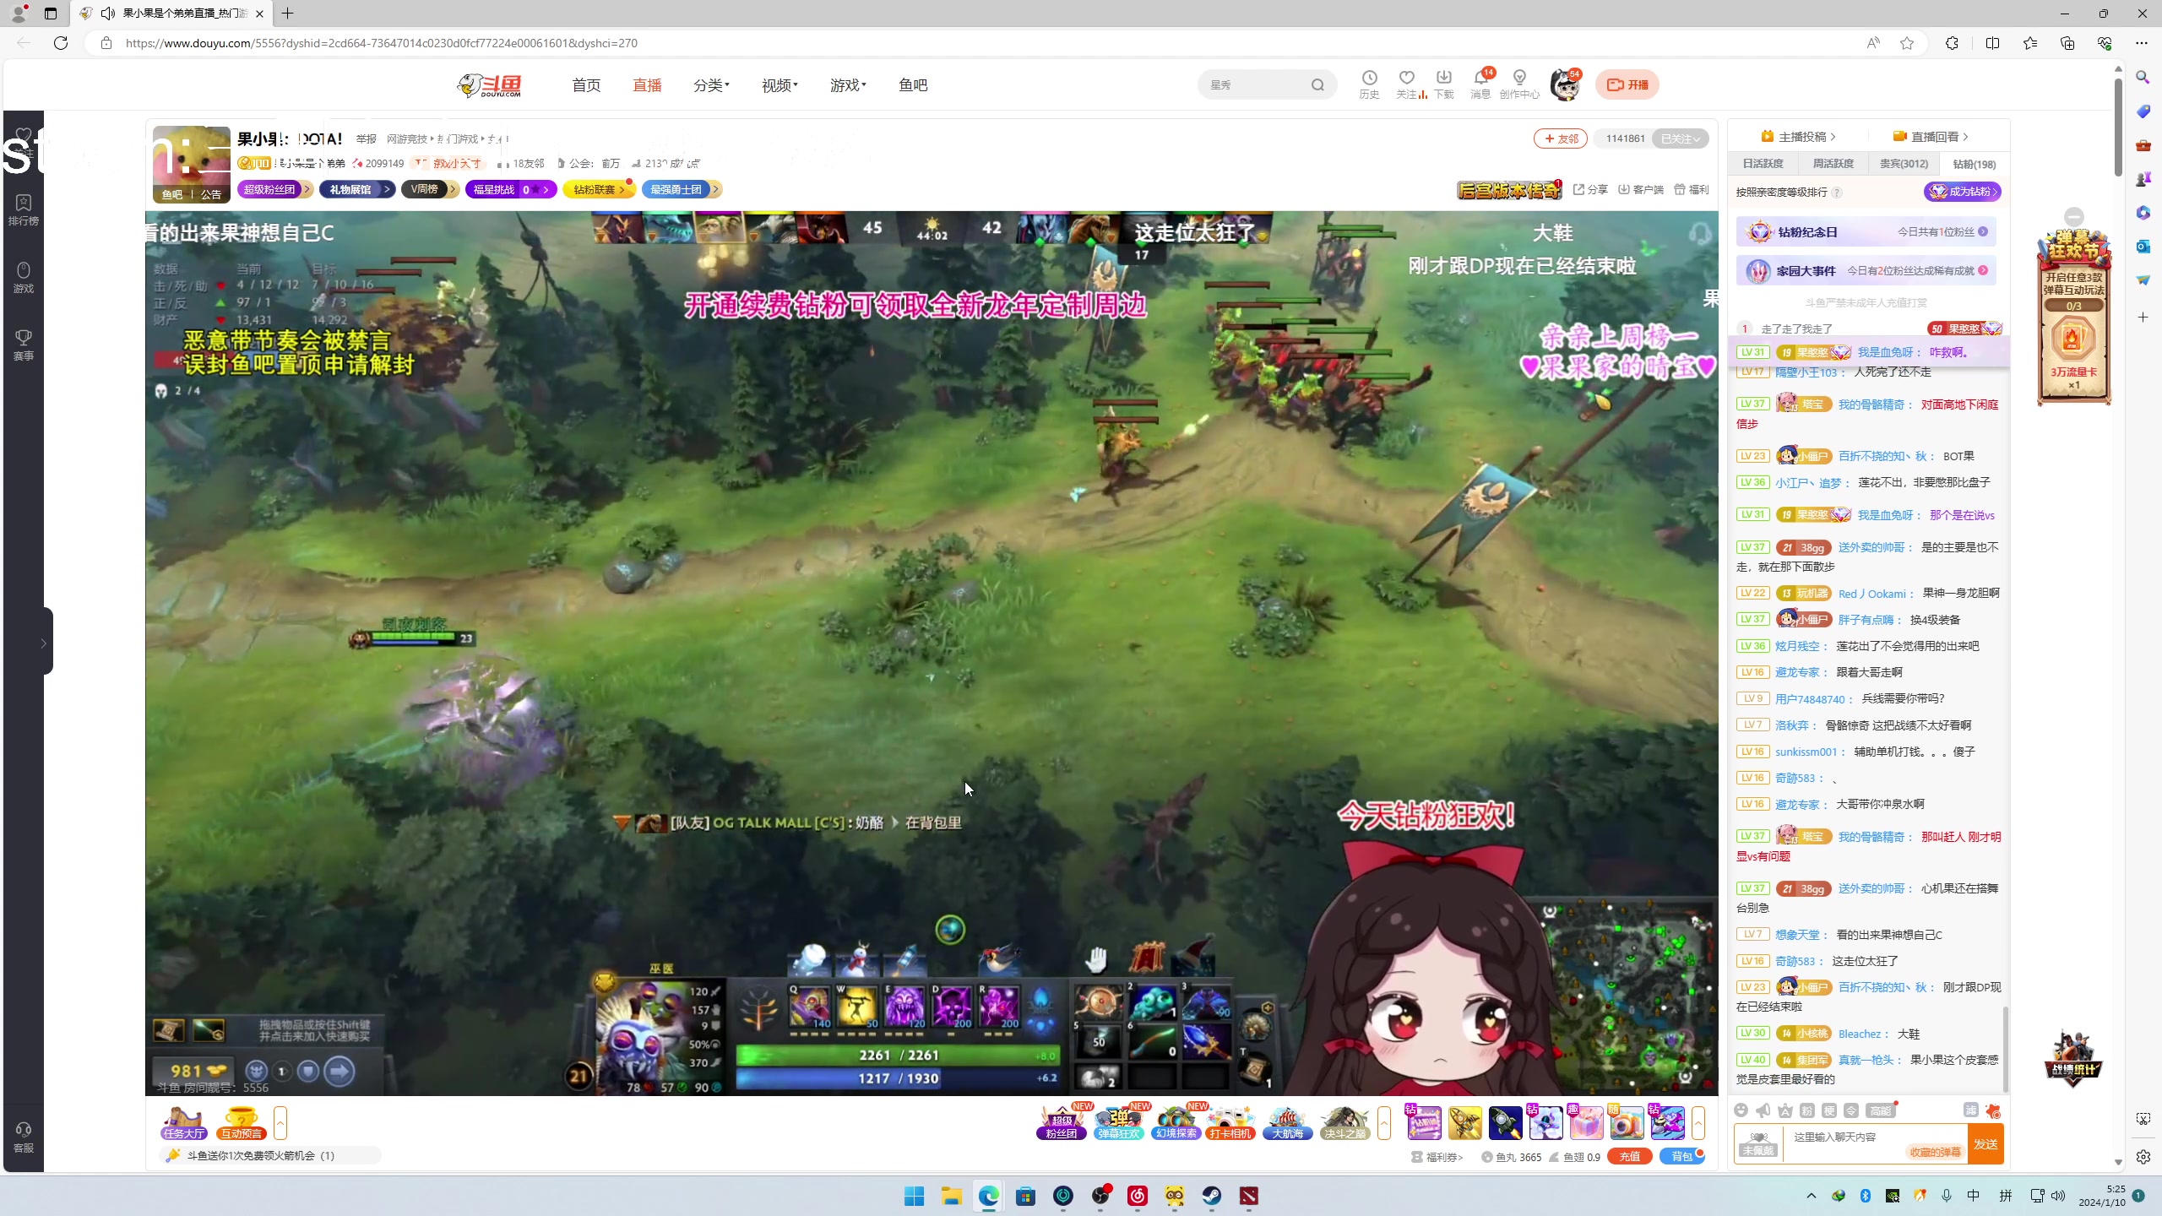The width and height of the screenshot is (2162, 1216).
Task: Go to 首页 in the top navigation
Action: (586, 84)
